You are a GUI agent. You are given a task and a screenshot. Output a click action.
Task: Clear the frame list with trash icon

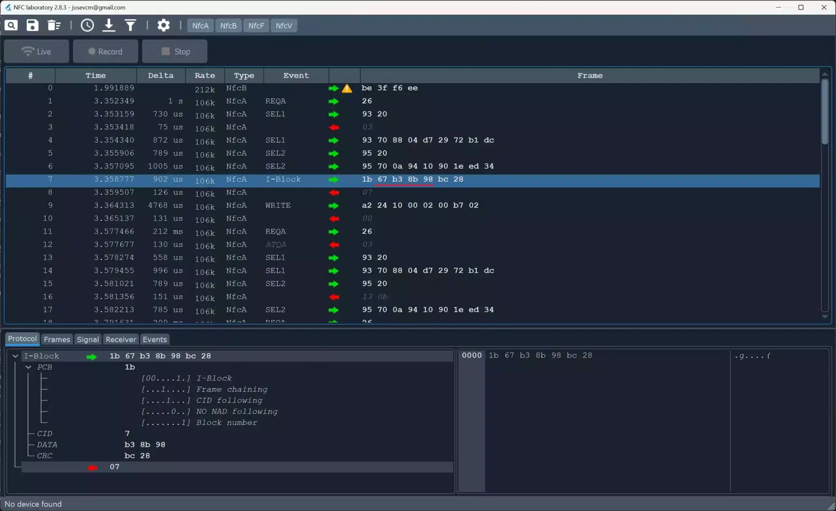click(x=54, y=25)
